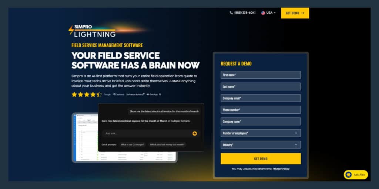This screenshot has height=189, width=379.
Task: Click the Google review logo
Action: click(x=107, y=94)
